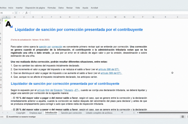Open the Datos ribbon tab
Screen dimensions: 188x124
click(x=61, y=8)
